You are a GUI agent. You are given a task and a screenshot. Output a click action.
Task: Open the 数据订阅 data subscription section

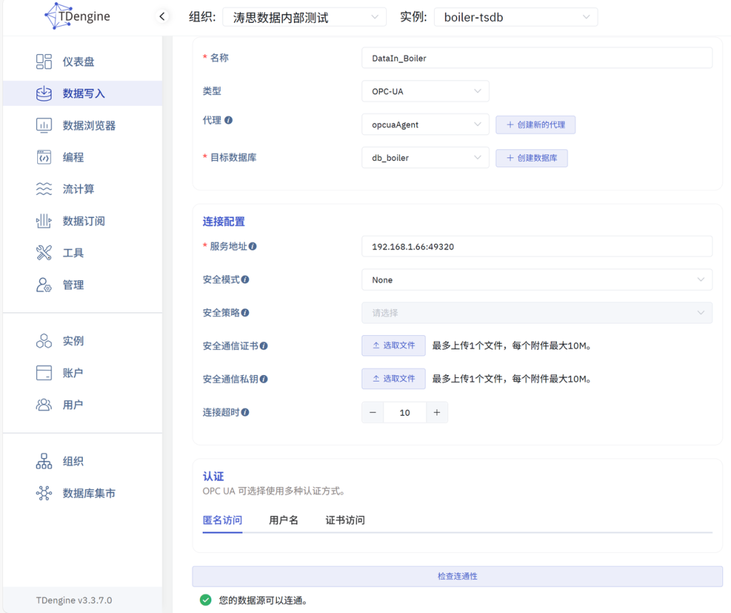point(81,221)
